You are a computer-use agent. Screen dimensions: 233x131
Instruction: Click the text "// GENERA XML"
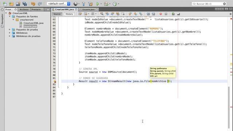click(88, 69)
